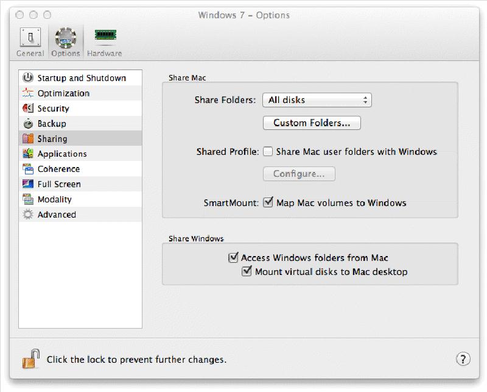Click the padlock to prevent changes
Screen dimensions: 487x392
tap(31, 358)
